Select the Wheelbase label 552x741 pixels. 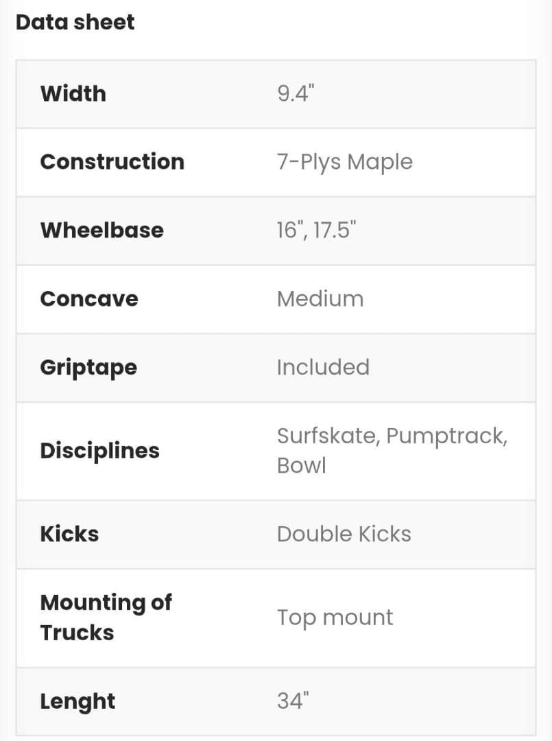click(x=102, y=230)
